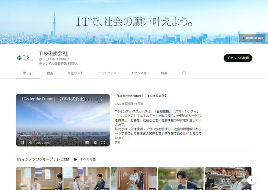This screenshot has width=268, height=190.
Task: Open the video player settings gear
Action: point(95,143)
